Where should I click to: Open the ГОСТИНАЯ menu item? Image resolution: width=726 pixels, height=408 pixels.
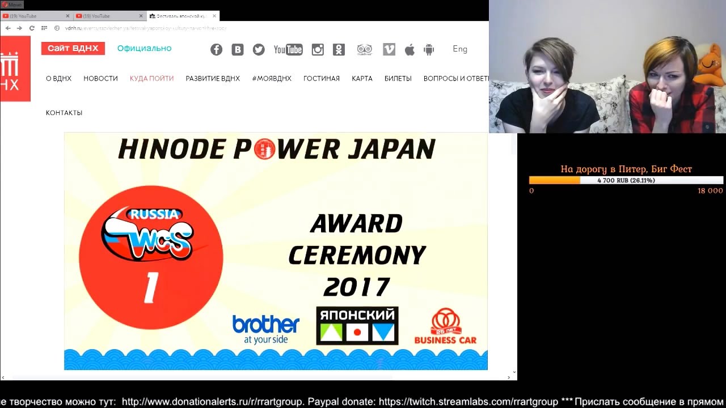coord(321,79)
